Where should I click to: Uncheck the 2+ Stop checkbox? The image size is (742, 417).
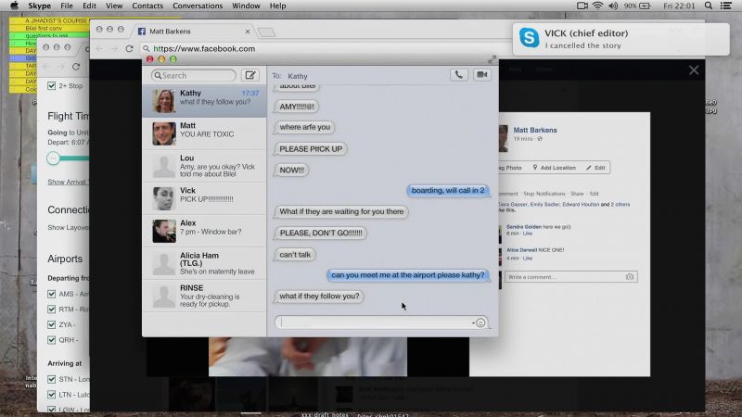(x=52, y=85)
